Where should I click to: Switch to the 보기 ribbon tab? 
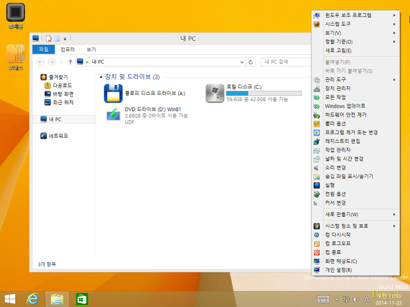91,49
